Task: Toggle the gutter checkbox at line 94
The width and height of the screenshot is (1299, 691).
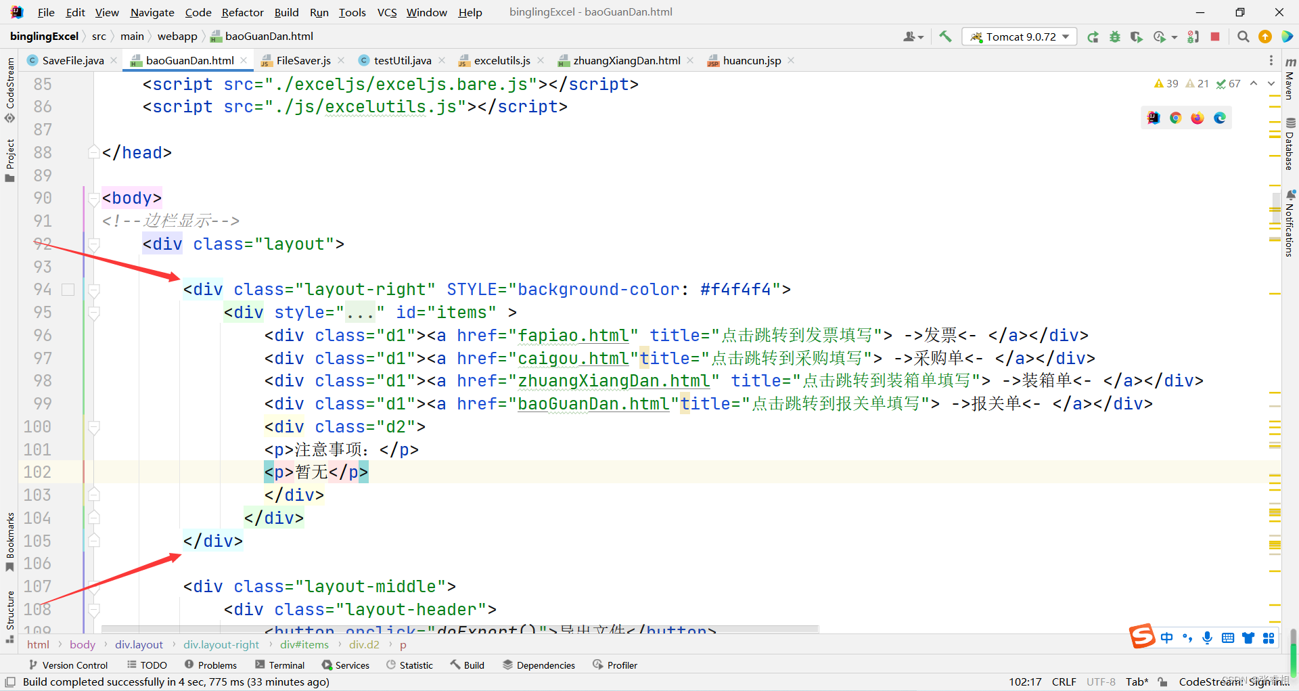Action: 68,289
